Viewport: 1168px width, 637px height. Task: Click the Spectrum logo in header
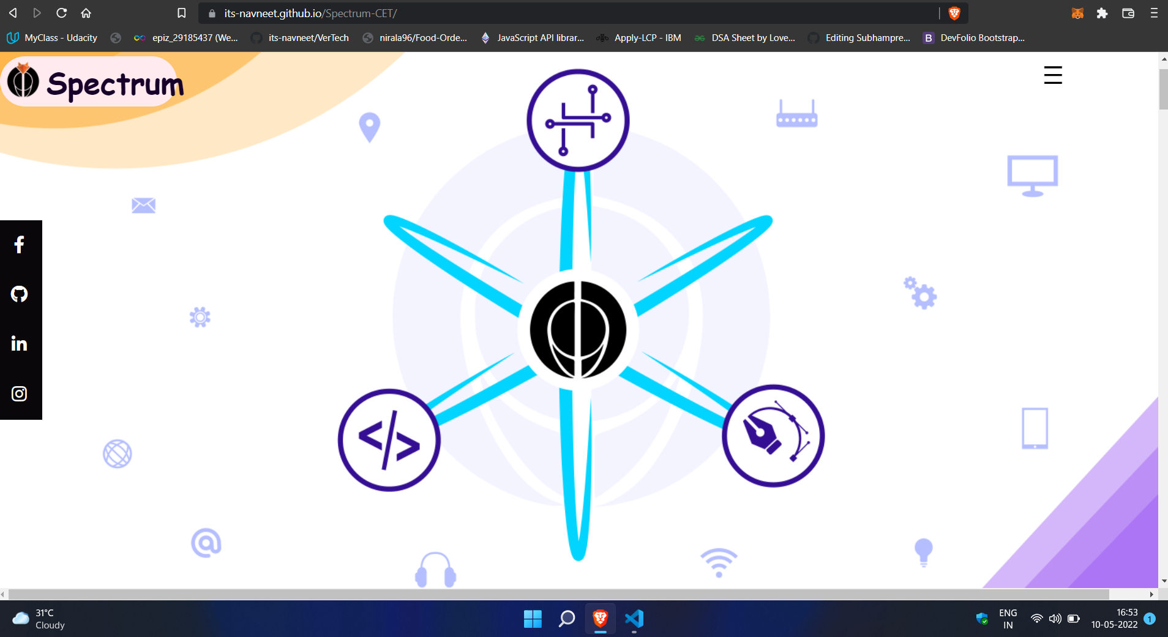point(95,83)
